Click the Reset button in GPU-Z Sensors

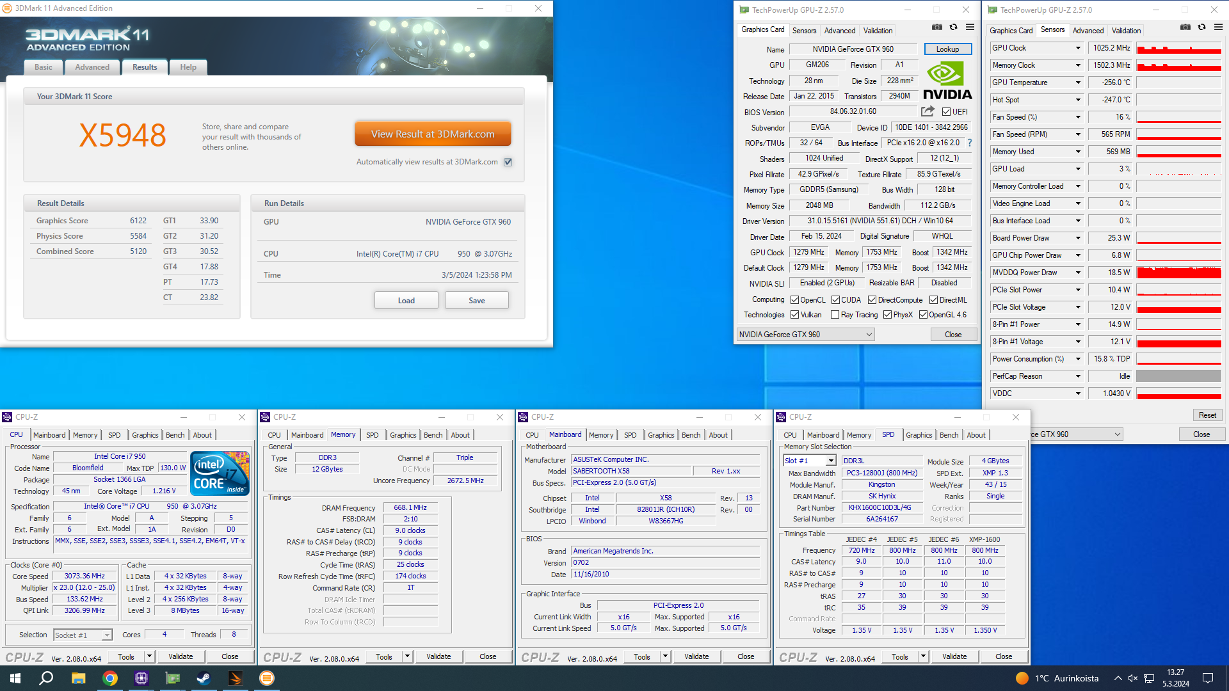tap(1207, 415)
